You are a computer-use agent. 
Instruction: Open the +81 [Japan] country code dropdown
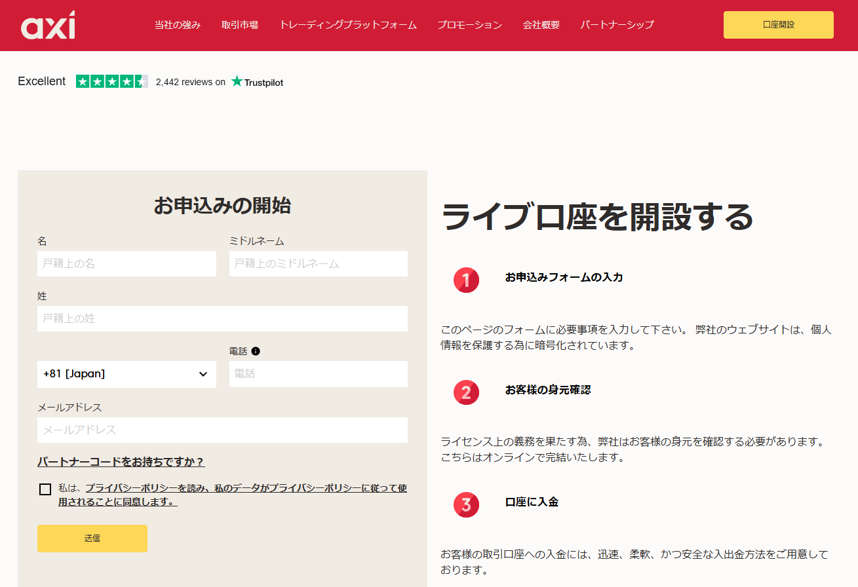click(127, 374)
